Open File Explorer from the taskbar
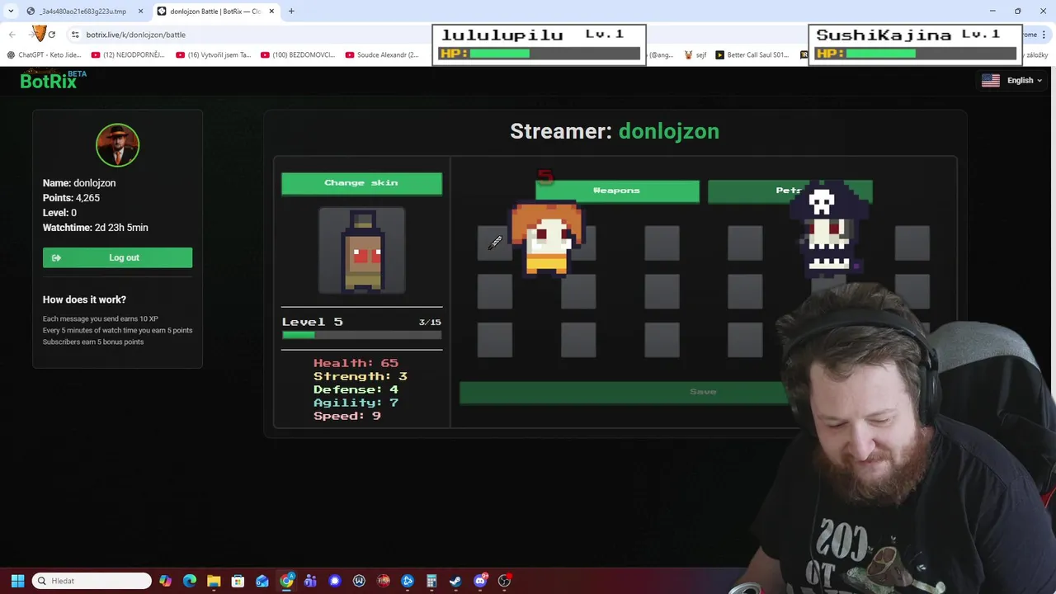The height and width of the screenshot is (594, 1056). pyautogui.click(x=214, y=581)
